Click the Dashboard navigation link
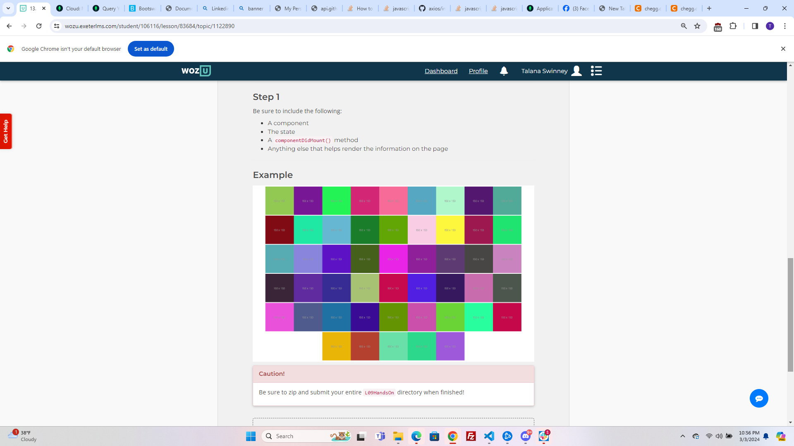This screenshot has height=446, width=794. tap(440, 71)
